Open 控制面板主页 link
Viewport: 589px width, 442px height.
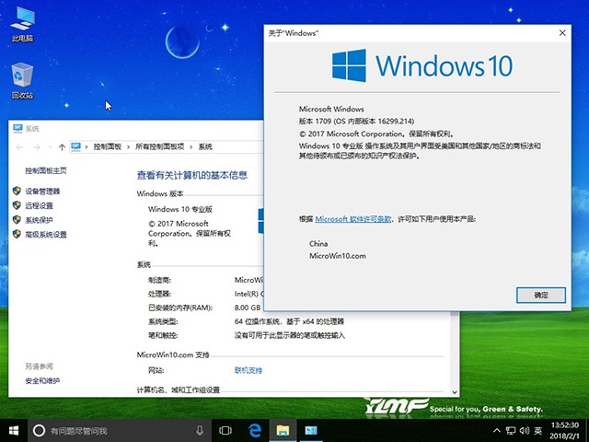(x=46, y=170)
